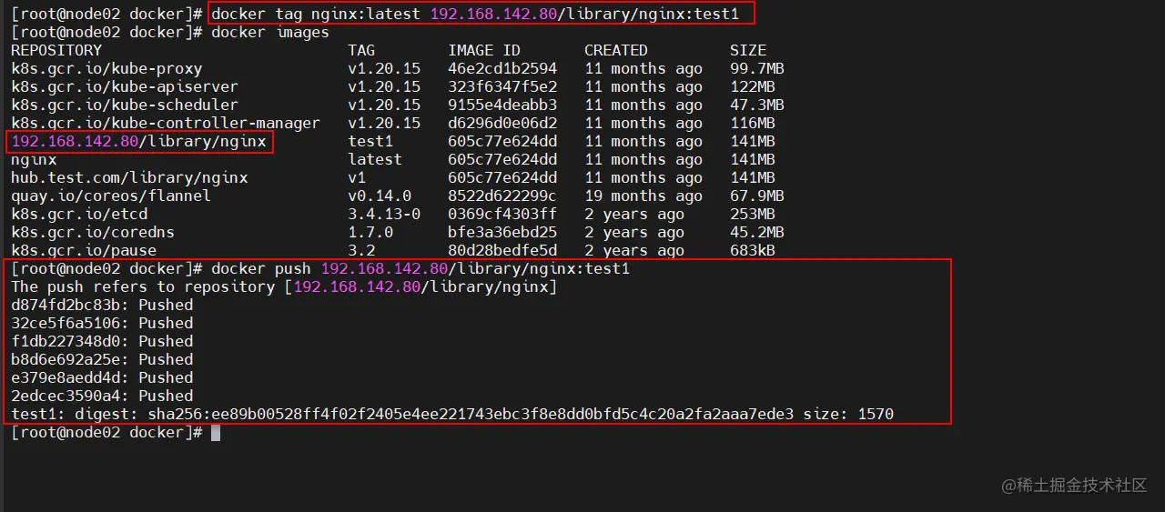Click the SIZE column header
Image resolution: width=1165 pixels, height=512 pixels.
point(748,50)
